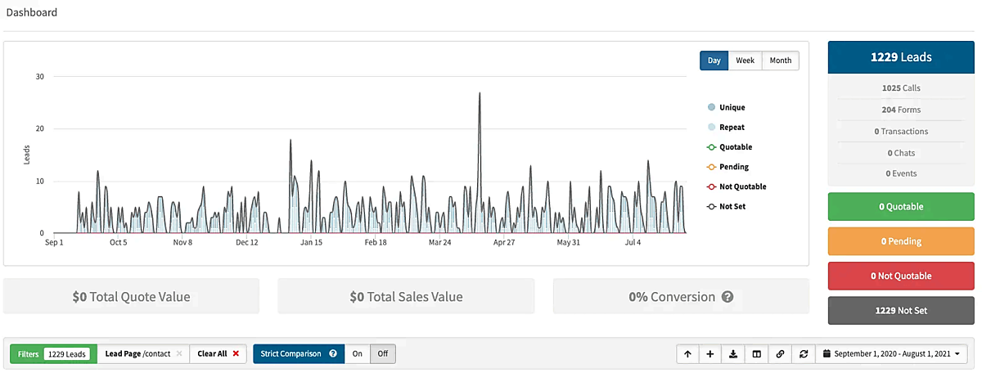
Task: Click Clear All filters button
Action: (218, 354)
